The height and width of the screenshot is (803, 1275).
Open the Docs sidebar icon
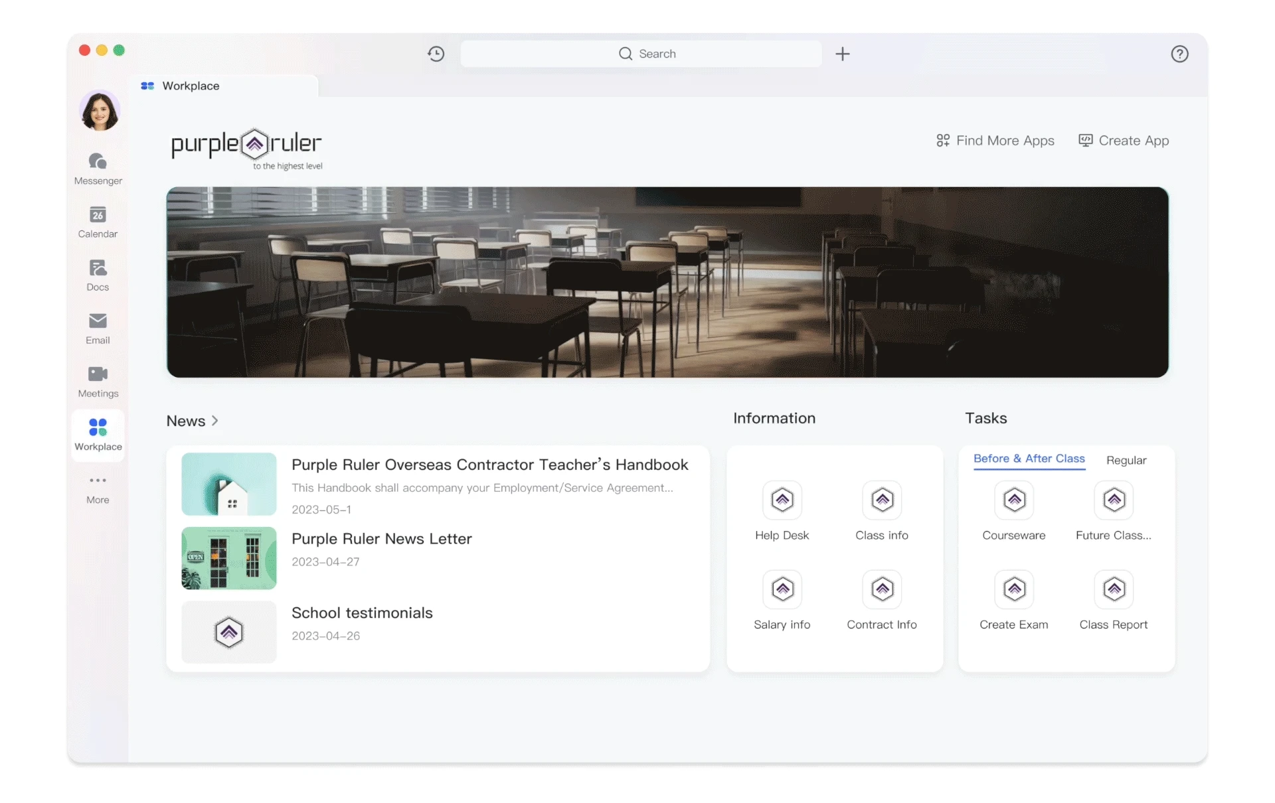tap(98, 275)
